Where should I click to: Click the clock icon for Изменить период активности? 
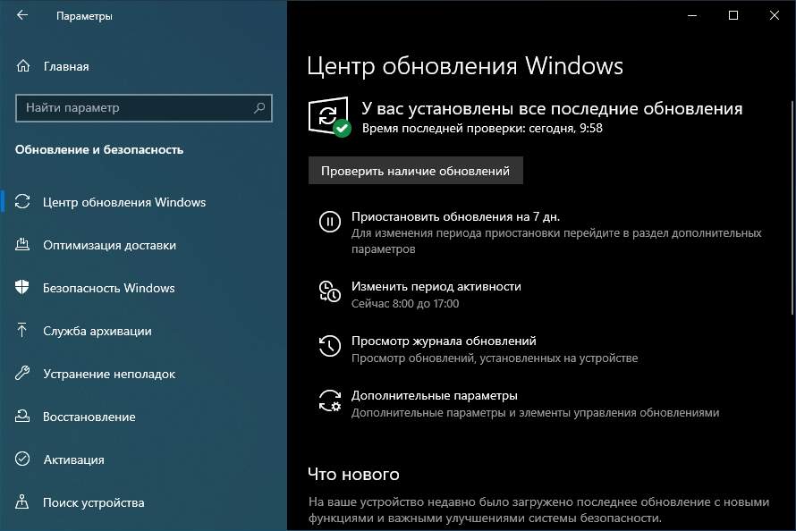[x=329, y=291]
